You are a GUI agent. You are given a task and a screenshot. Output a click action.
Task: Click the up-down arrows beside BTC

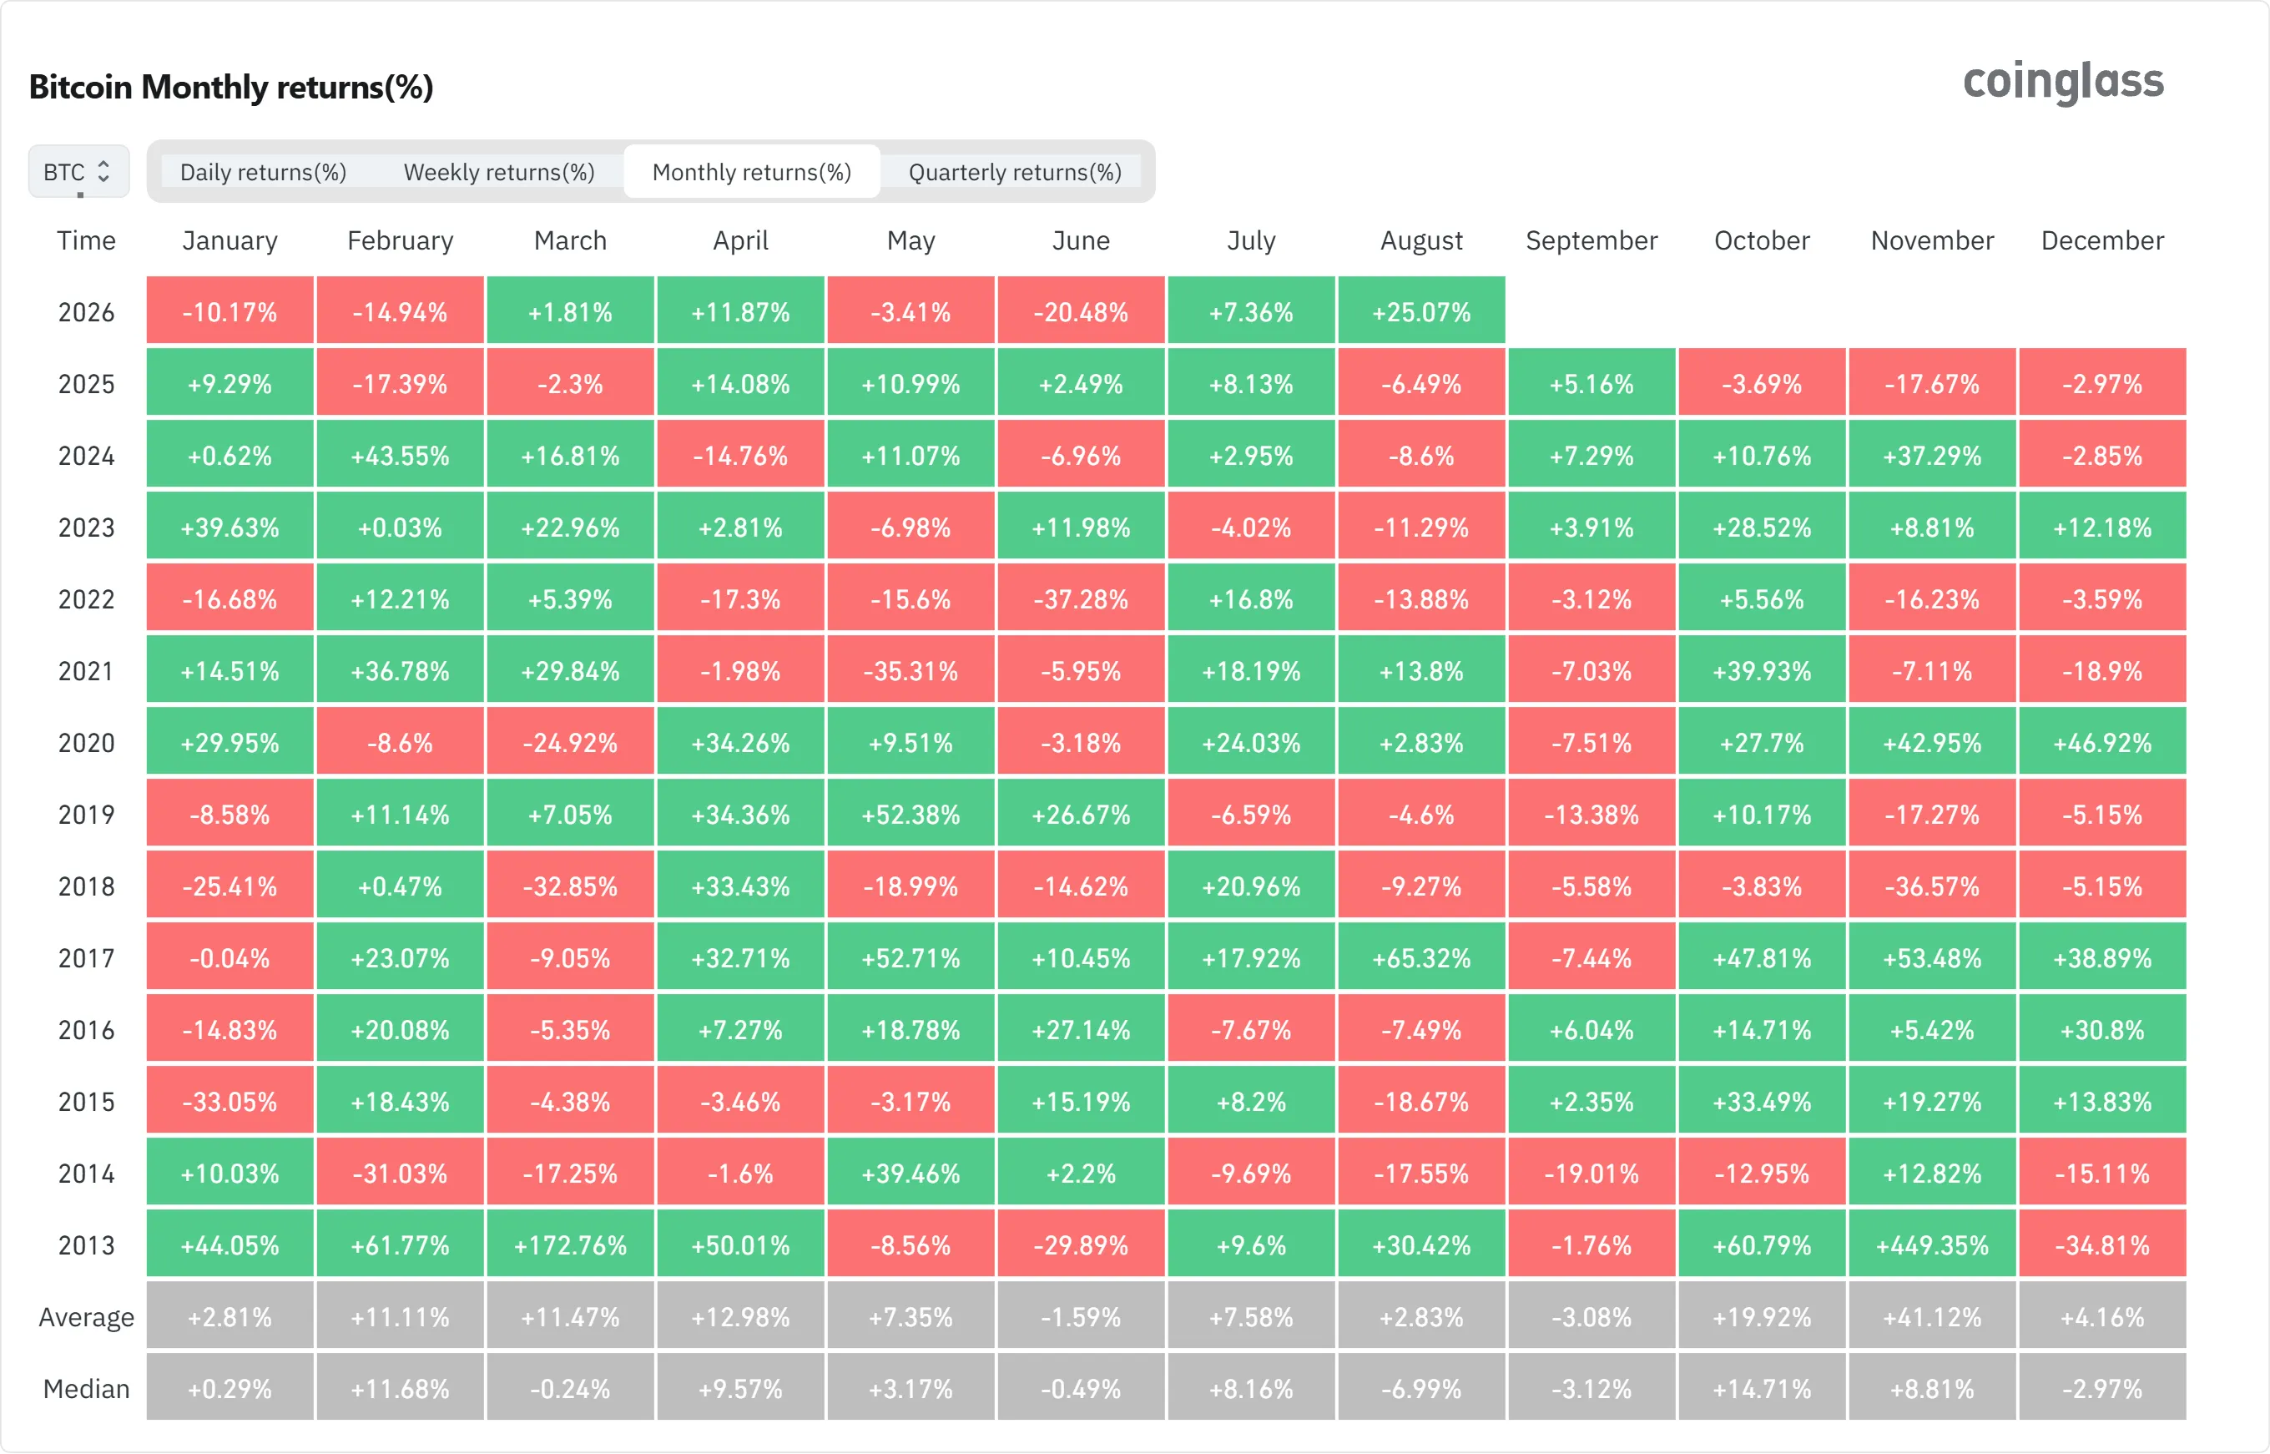click(x=103, y=172)
